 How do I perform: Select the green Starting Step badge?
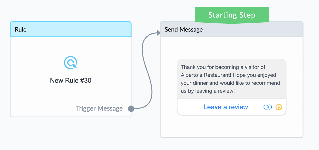(x=232, y=15)
